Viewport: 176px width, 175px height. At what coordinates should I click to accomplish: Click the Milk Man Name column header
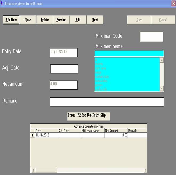coord(92,131)
